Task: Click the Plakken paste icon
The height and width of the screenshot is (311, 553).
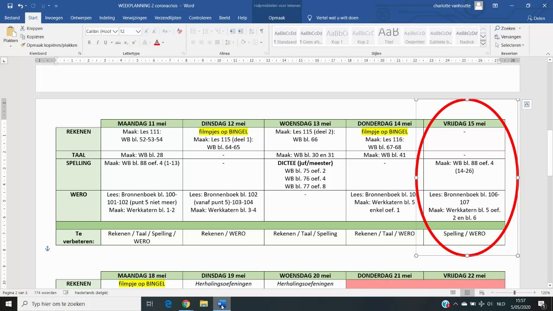Action: (x=10, y=32)
